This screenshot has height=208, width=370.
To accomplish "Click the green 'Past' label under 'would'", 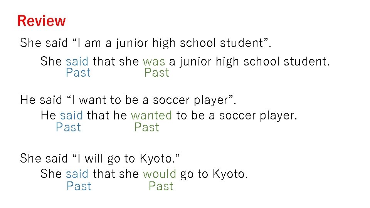I will [x=161, y=186].
